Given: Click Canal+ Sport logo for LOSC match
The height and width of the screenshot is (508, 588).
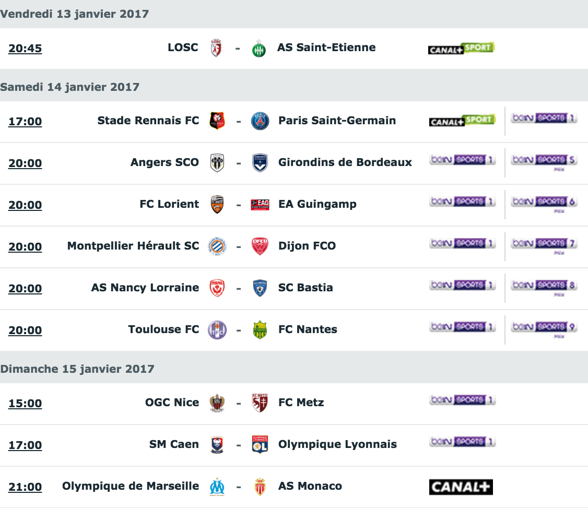Looking at the screenshot, I should coord(461,48).
